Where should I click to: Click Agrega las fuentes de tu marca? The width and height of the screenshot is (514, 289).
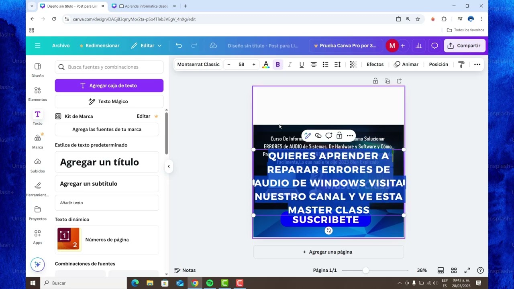[107, 130]
